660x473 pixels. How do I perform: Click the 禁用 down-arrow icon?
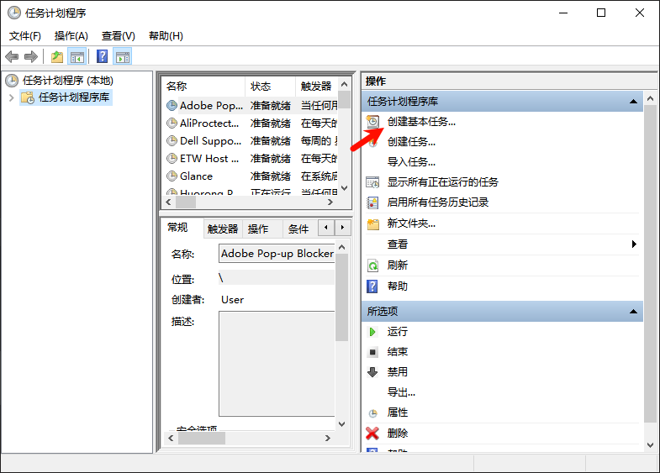372,372
